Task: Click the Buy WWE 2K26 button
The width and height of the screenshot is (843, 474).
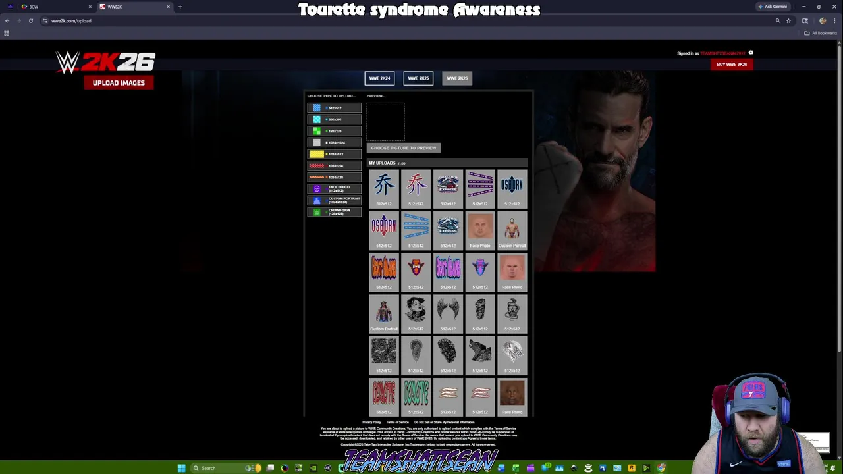Action: click(732, 65)
